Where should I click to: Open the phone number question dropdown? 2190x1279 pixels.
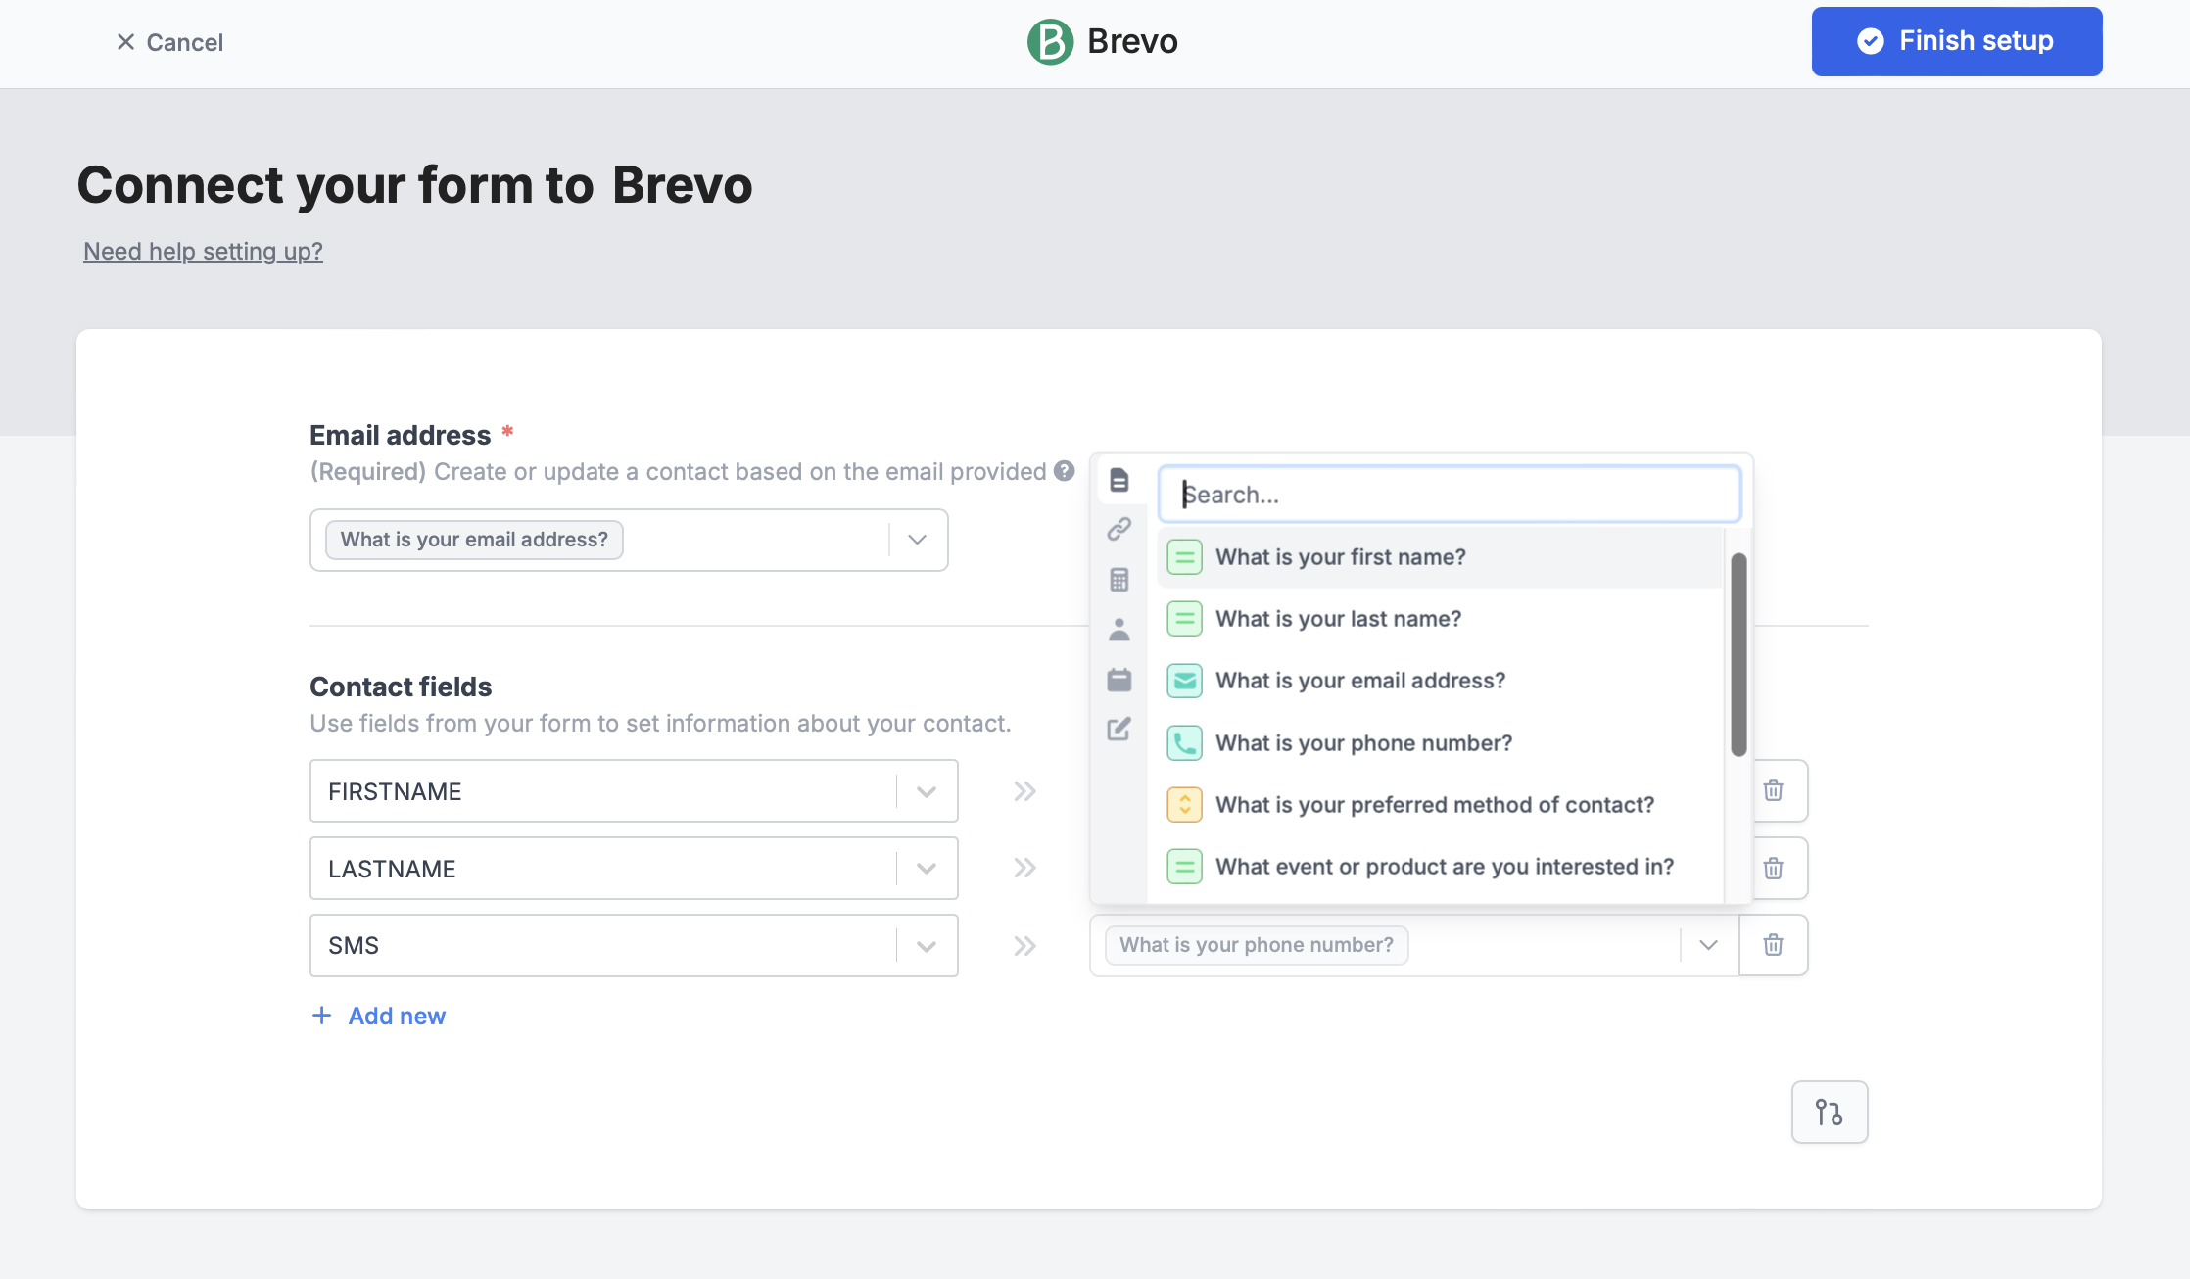tap(1708, 945)
